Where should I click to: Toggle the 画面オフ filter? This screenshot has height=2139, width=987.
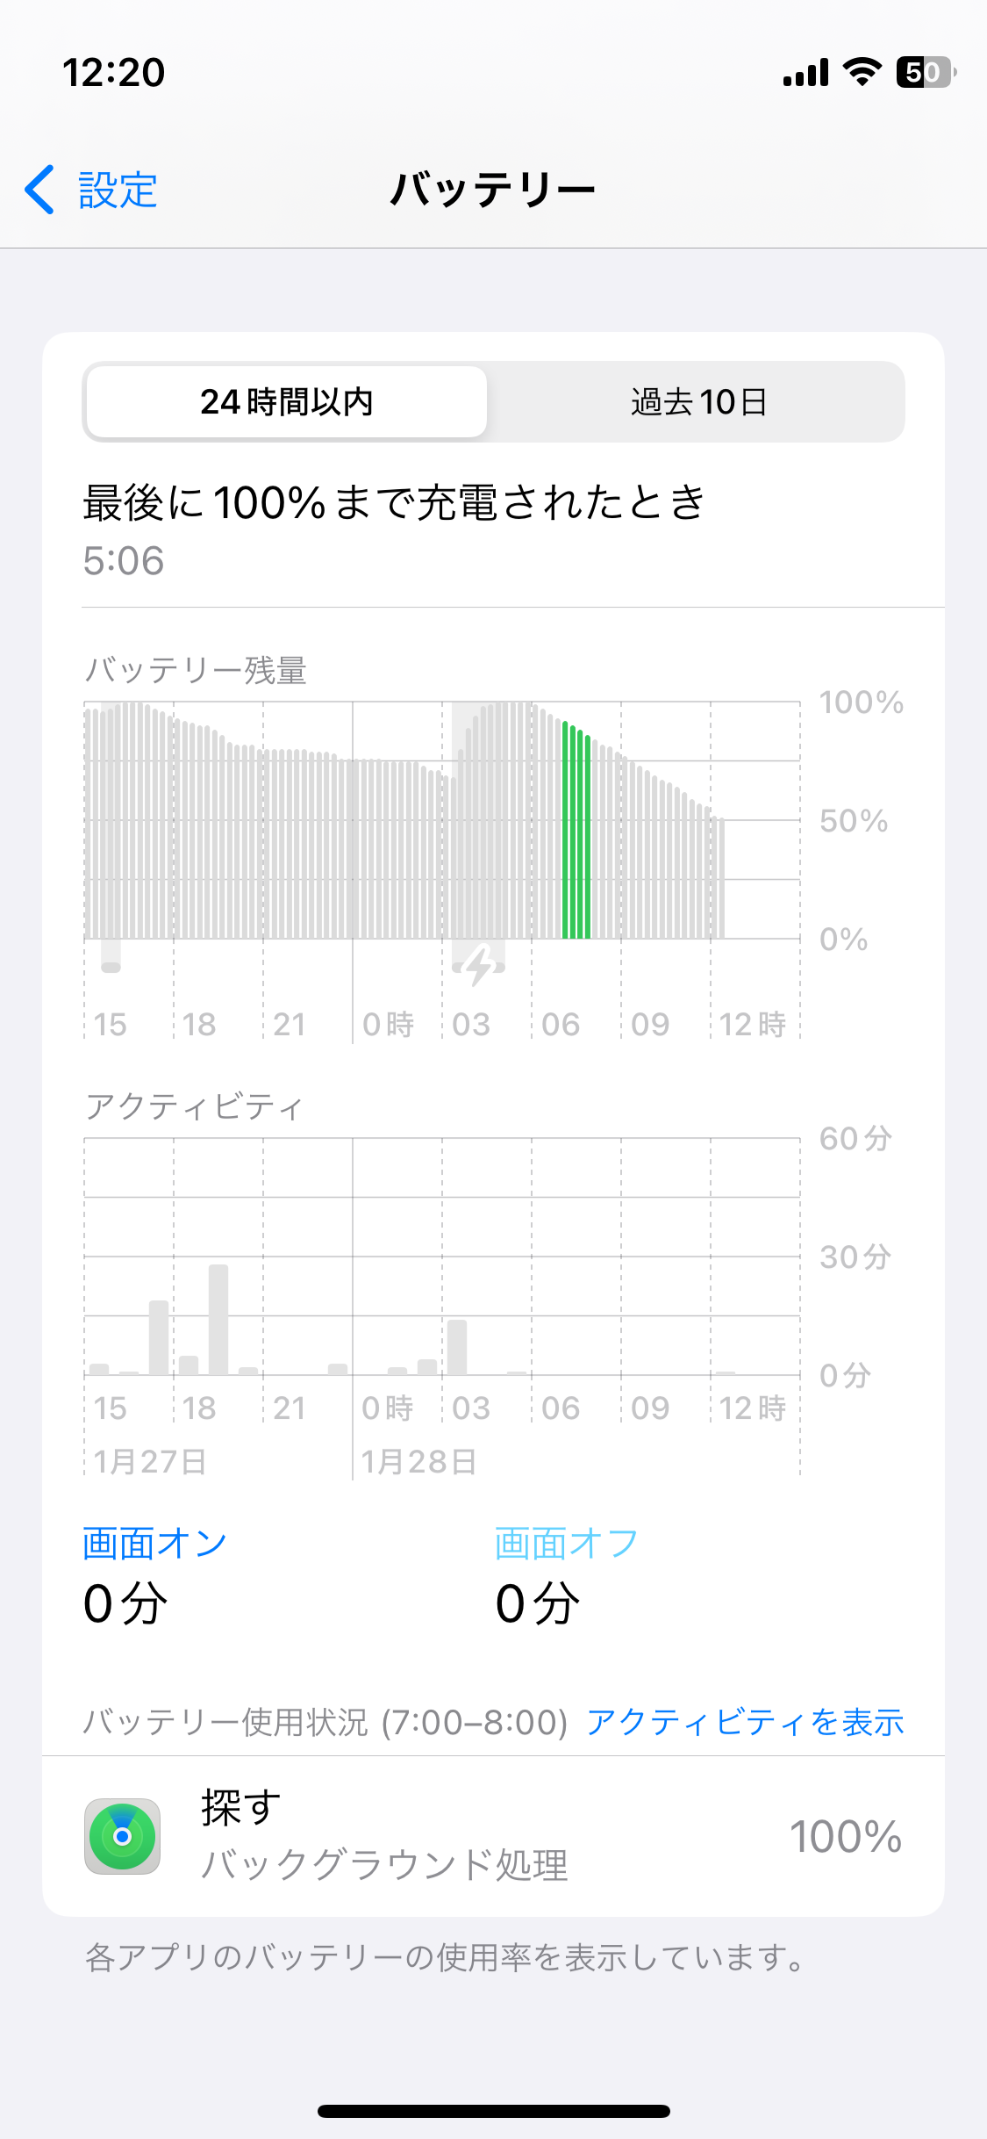point(567,1543)
